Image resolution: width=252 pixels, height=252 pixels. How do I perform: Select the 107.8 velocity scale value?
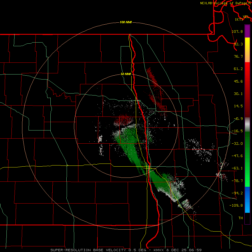click(237, 31)
